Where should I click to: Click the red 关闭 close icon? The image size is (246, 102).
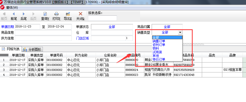coord(80,14)
